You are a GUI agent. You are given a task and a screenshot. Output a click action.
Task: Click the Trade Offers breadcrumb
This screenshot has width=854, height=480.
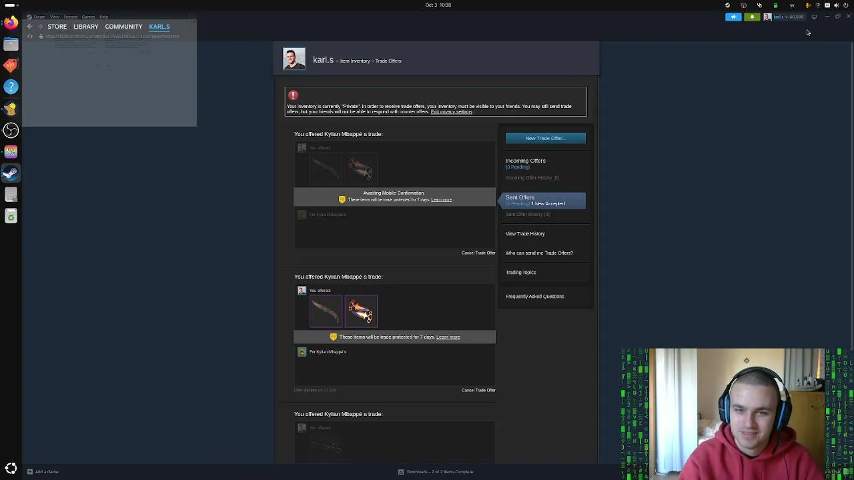(x=388, y=61)
